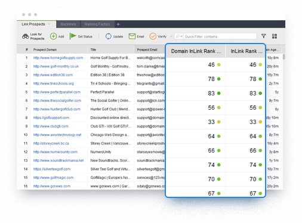Sort by Prospect Domain column header
Image resolution: width=302 pixels, height=223 pixels.
pyautogui.click(x=45, y=49)
